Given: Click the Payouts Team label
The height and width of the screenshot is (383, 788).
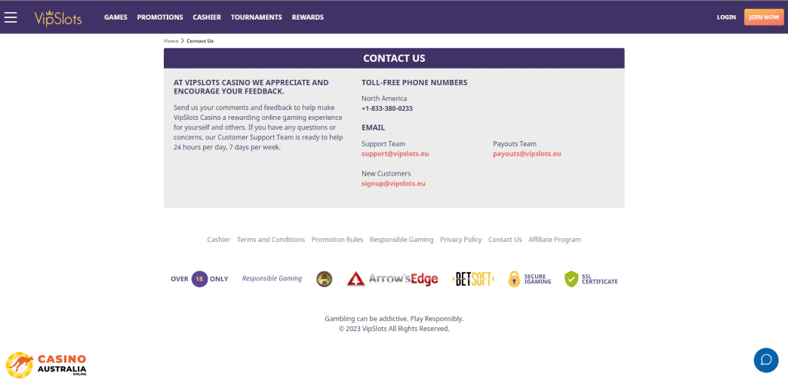Looking at the screenshot, I should 515,143.
